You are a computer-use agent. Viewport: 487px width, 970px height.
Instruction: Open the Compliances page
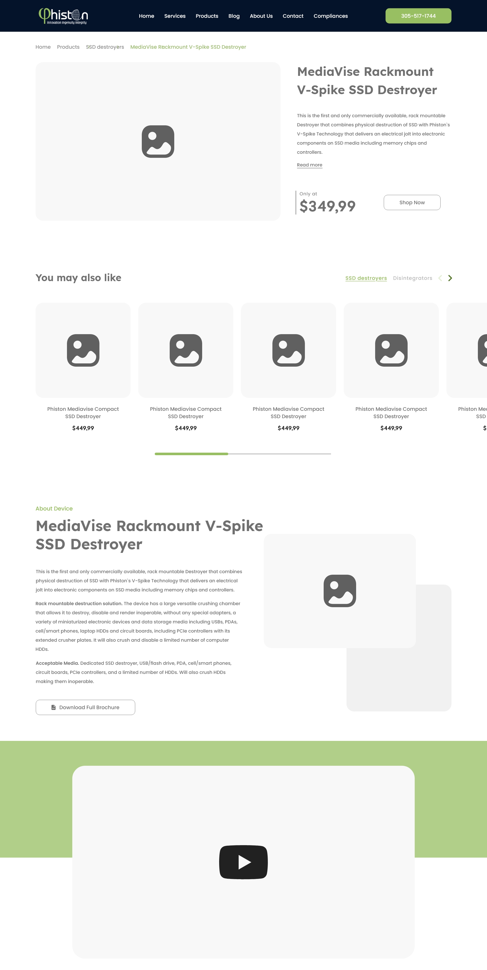(331, 16)
